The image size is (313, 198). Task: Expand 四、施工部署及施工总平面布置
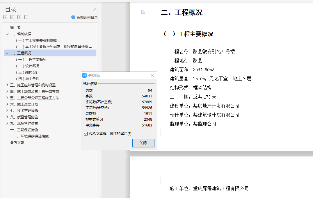tap(7, 91)
